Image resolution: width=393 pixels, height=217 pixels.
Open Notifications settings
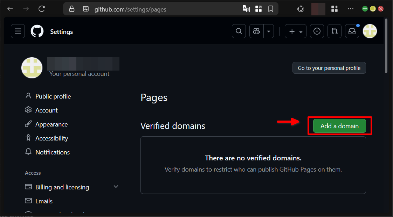(52, 152)
